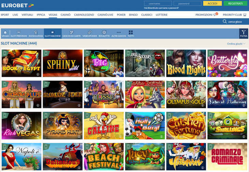Open the Virtuali section
Screen dimensions: 249x172
tap(27, 15)
